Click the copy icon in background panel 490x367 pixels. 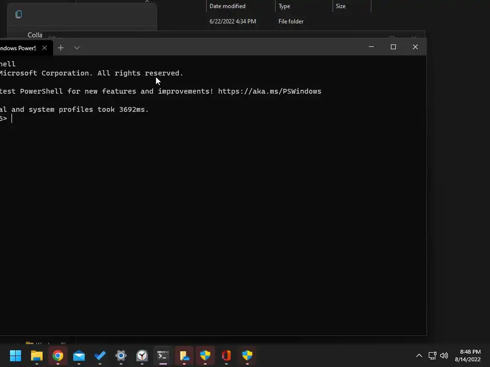click(x=19, y=14)
